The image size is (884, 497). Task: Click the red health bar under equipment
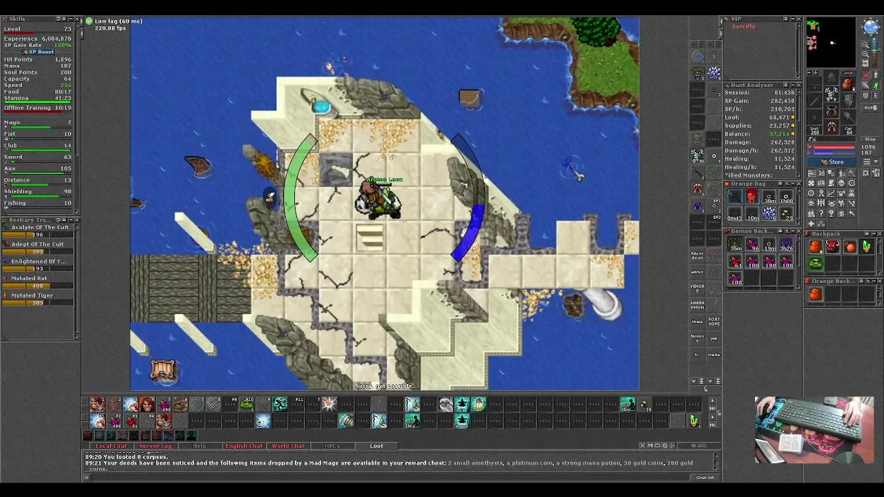coord(834,147)
